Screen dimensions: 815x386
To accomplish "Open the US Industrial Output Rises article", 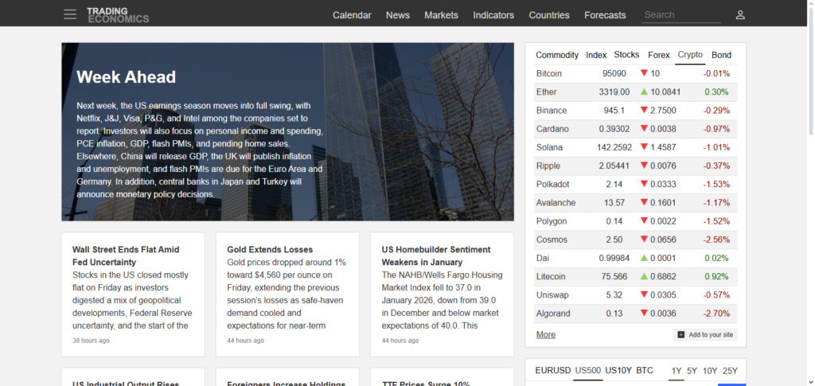I will (126, 384).
